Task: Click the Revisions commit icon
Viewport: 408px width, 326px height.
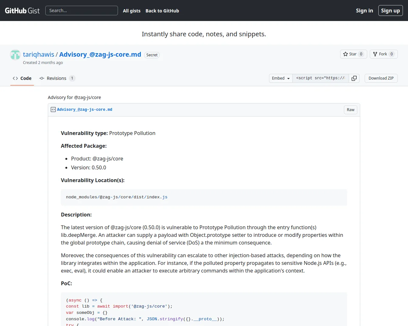Action: point(42,78)
